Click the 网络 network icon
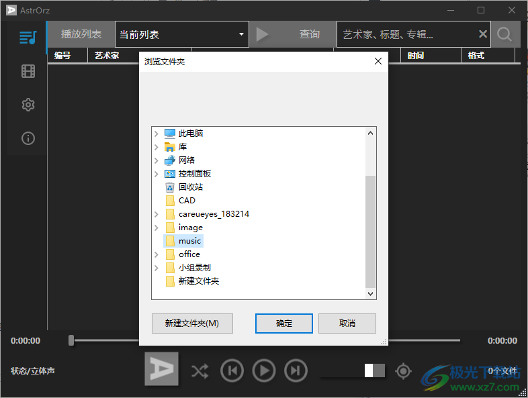Screen dimensions: 528x398 pos(170,160)
